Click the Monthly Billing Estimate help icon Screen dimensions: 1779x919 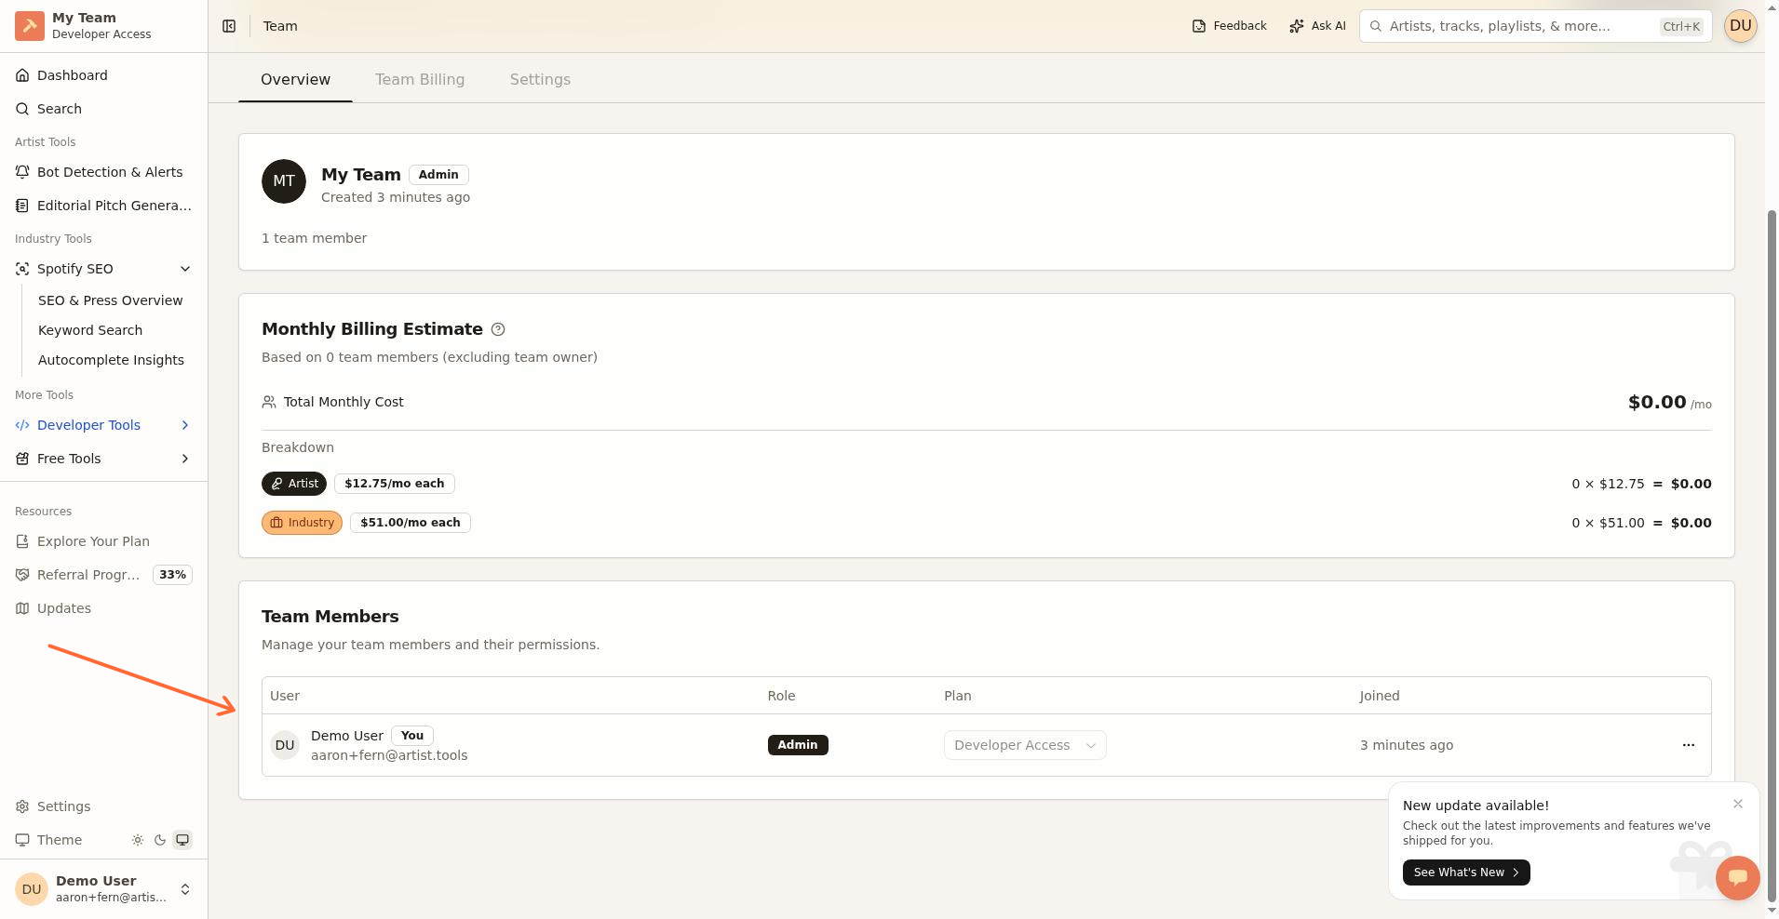(x=498, y=329)
